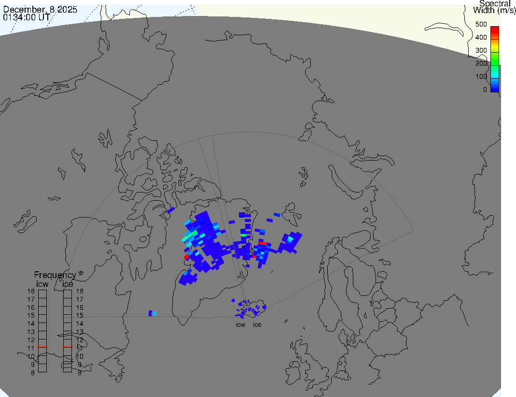Click the orange marker in icw frequency bar
The height and width of the screenshot is (397, 516).
click(x=42, y=347)
